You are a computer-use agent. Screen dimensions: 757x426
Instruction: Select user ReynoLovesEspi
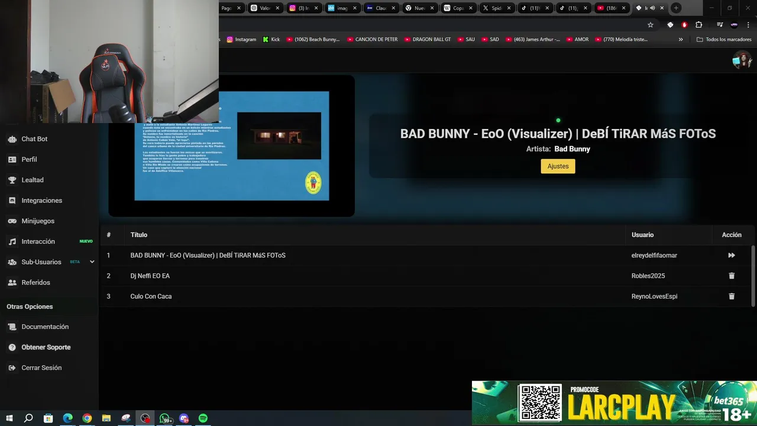pos(654,296)
